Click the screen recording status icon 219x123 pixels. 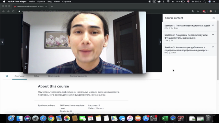click(150, 1)
